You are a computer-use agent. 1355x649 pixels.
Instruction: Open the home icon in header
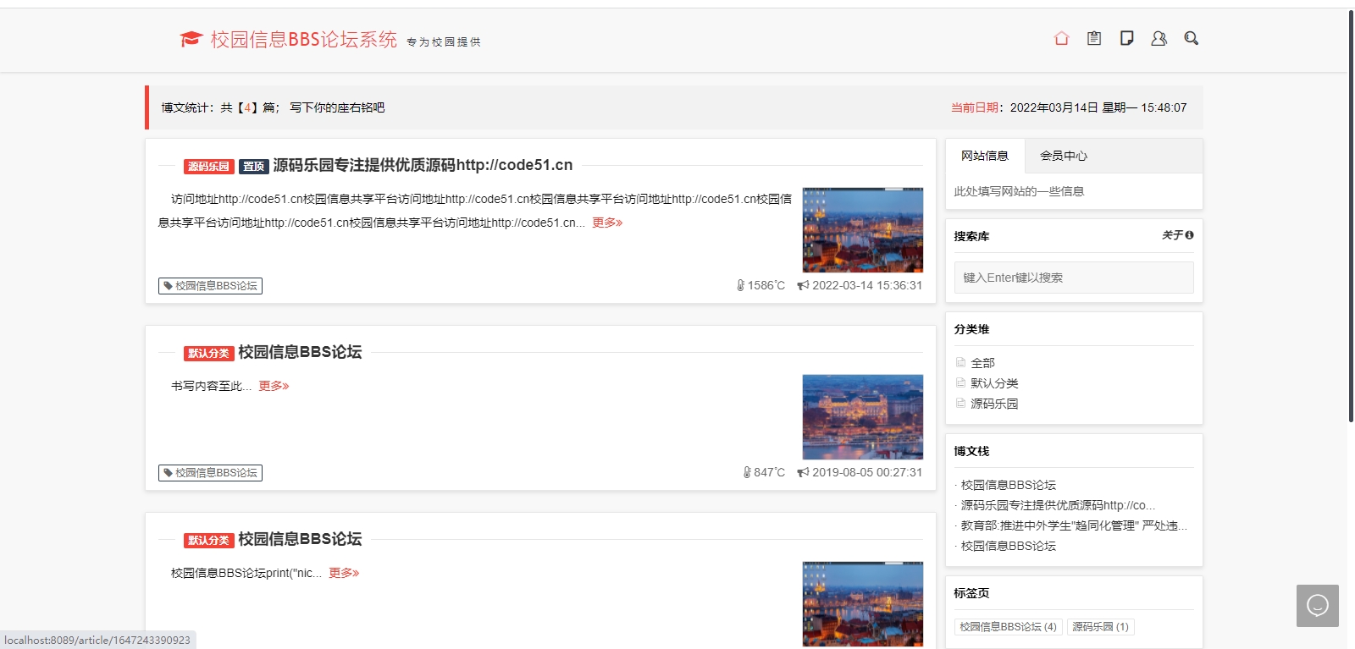coord(1061,38)
